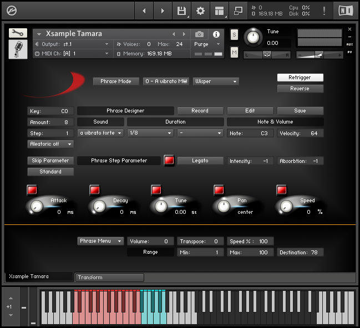This screenshot has height=328, width=360.
Task: Click the 0 - A vibrato MW field
Action: tap(166, 81)
